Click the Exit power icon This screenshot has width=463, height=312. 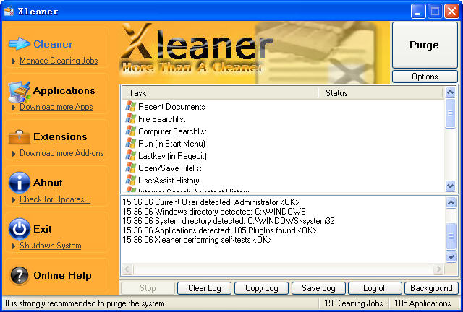pos(20,229)
